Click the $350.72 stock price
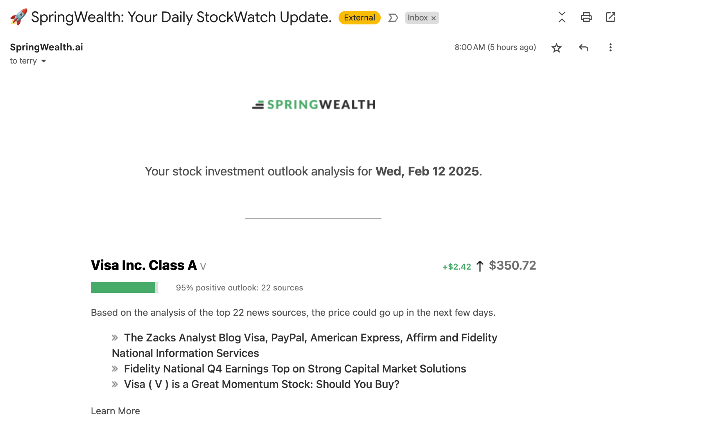714x423 pixels. tap(512, 265)
